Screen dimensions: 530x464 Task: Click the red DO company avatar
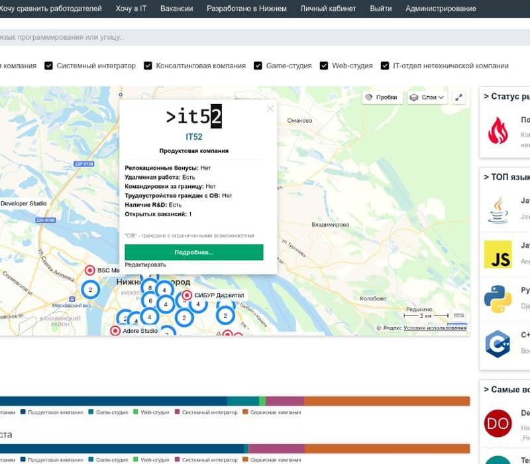498,423
